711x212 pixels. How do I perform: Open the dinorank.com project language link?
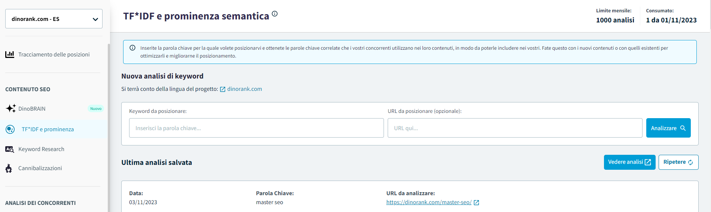click(244, 89)
